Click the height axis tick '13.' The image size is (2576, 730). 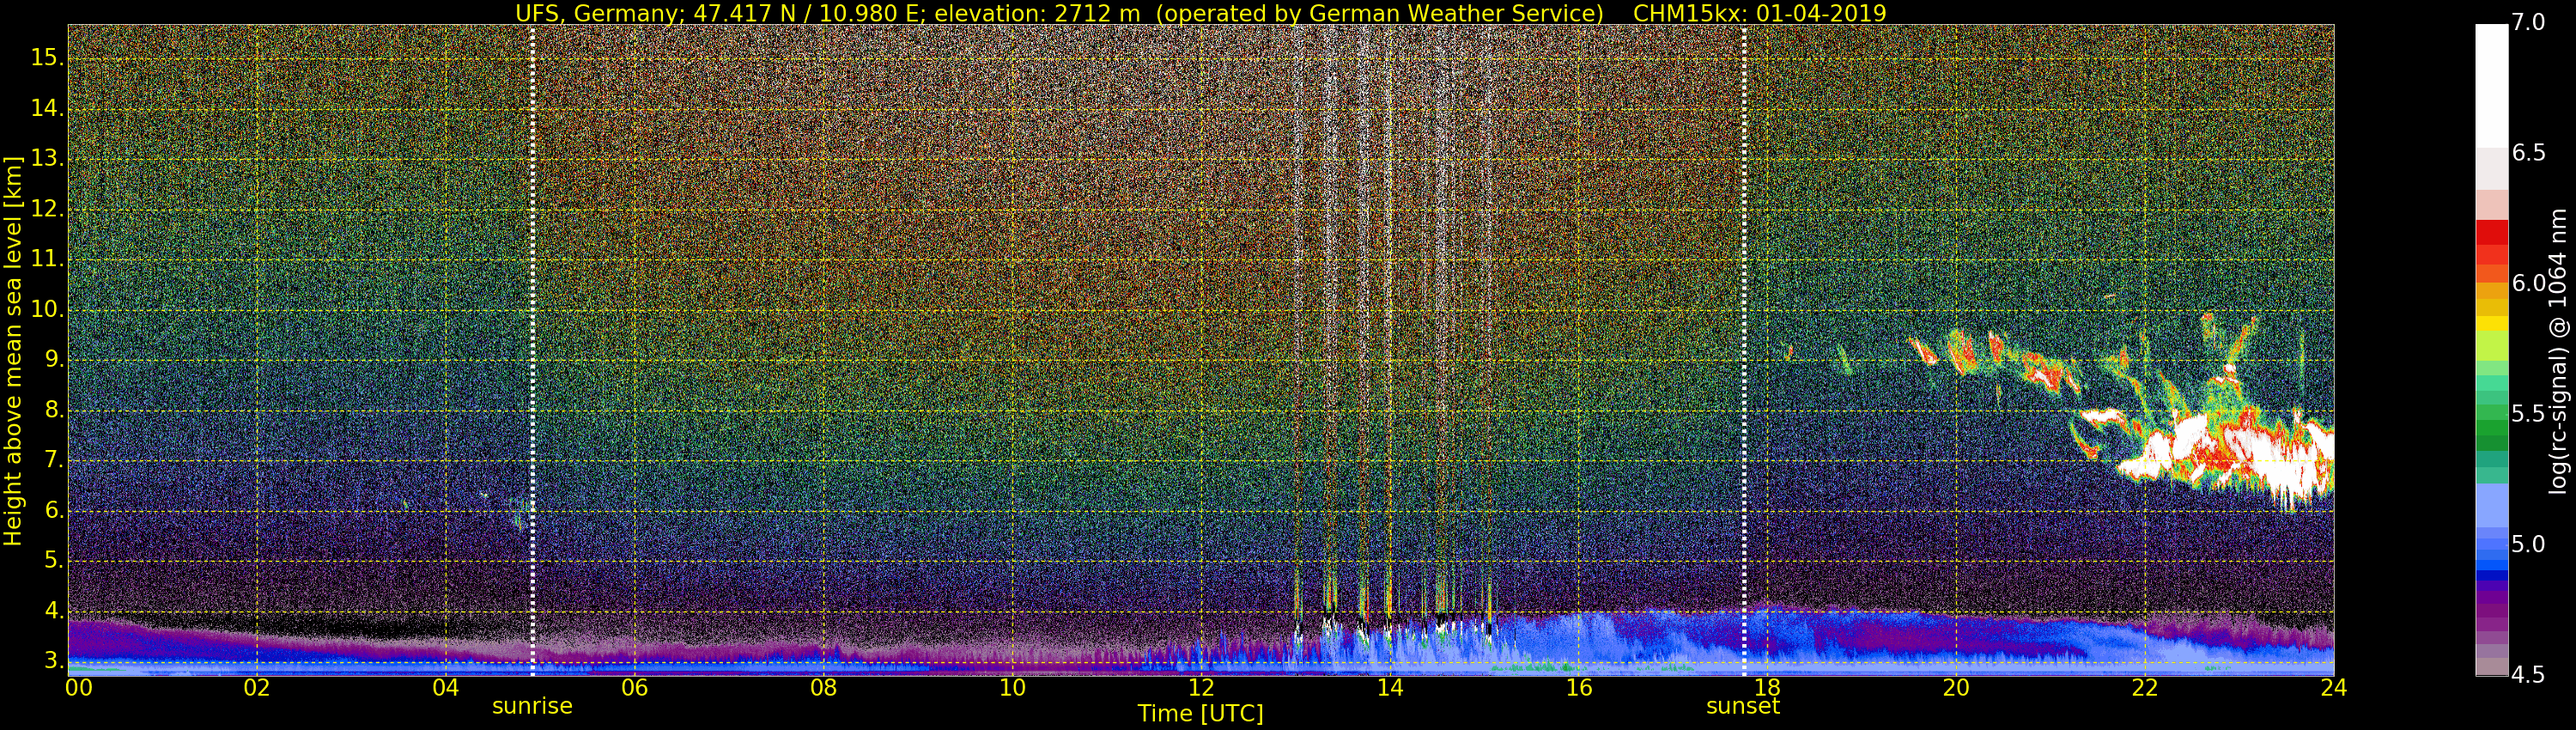click(x=47, y=159)
